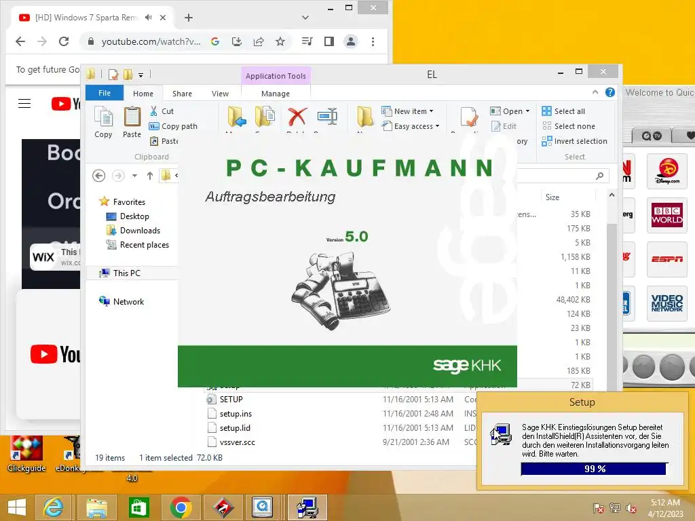
Task: Click the Properties icon with checkmark
Action: pyautogui.click(x=469, y=117)
